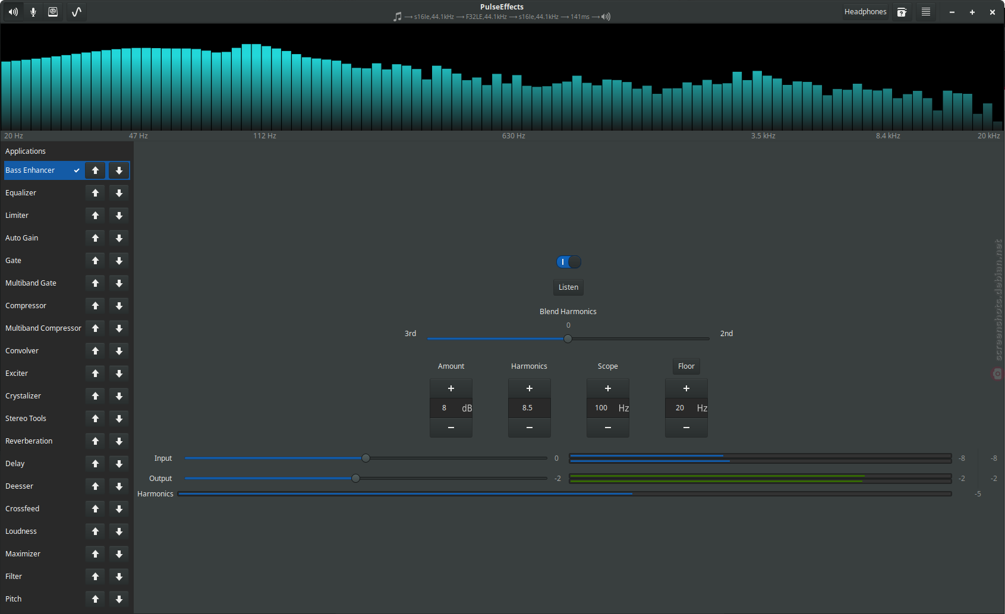Decrease the Harmonics value with minus
The height and width of the screenshot is (614, 1005).
click(530, 428)
